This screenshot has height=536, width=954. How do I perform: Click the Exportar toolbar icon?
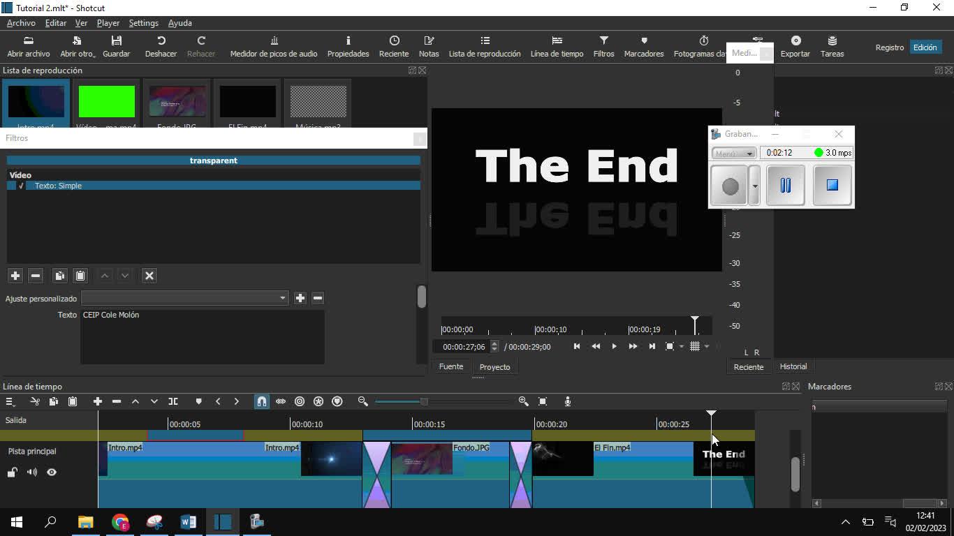point(795,47)
